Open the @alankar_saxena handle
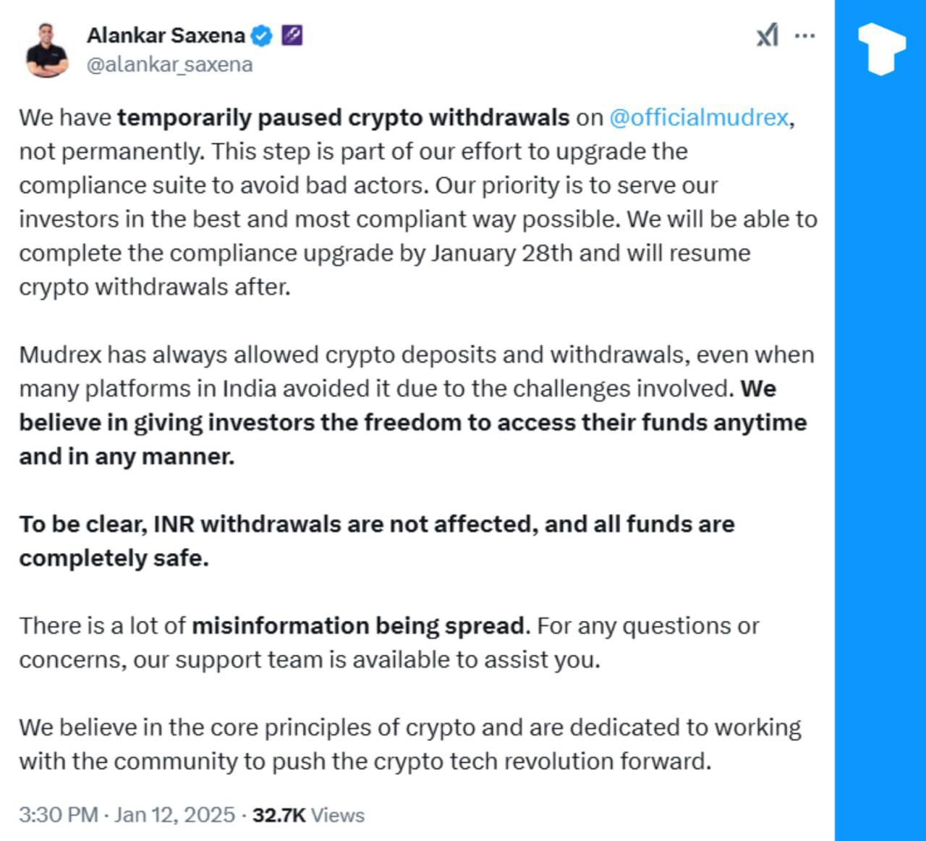The width and height of the screenshot is (926, 841). coord(169,64)
